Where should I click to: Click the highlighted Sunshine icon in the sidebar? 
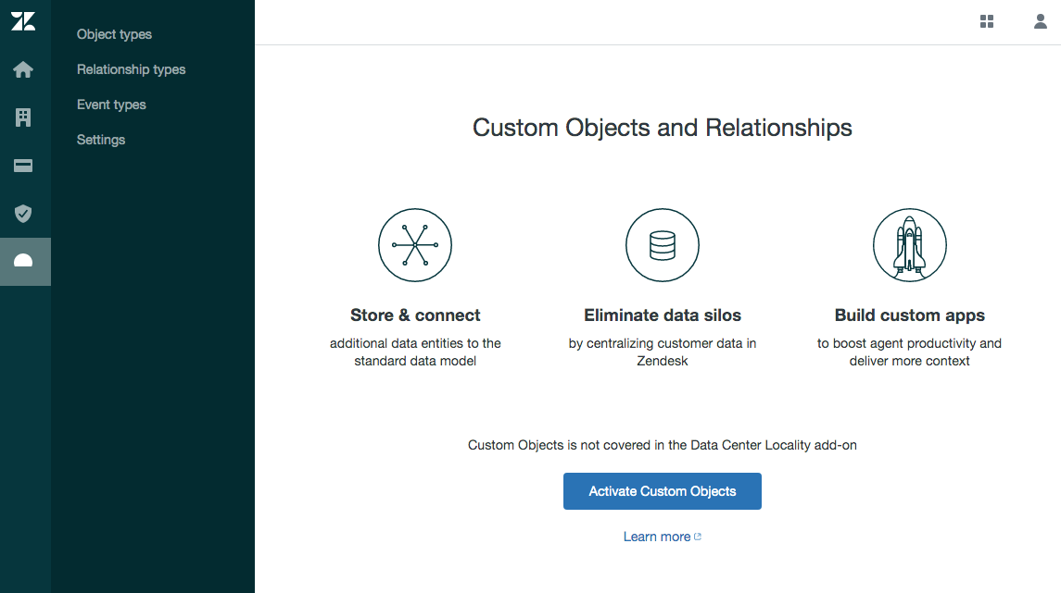pos(24,262)
